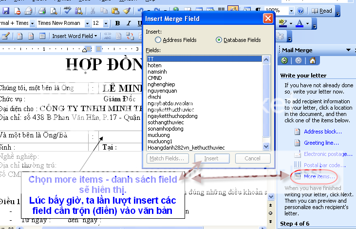Select the hoten field in list
356x229 pixels.
155,65
